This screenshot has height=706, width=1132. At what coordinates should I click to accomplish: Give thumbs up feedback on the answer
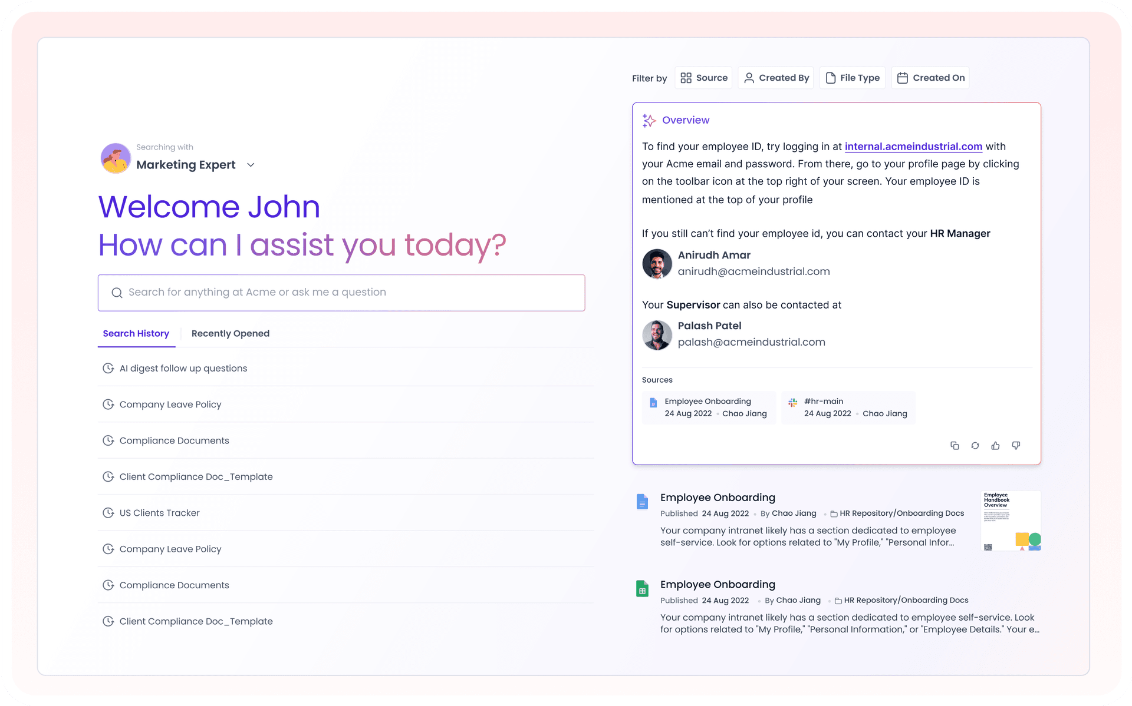coord(996,446)
